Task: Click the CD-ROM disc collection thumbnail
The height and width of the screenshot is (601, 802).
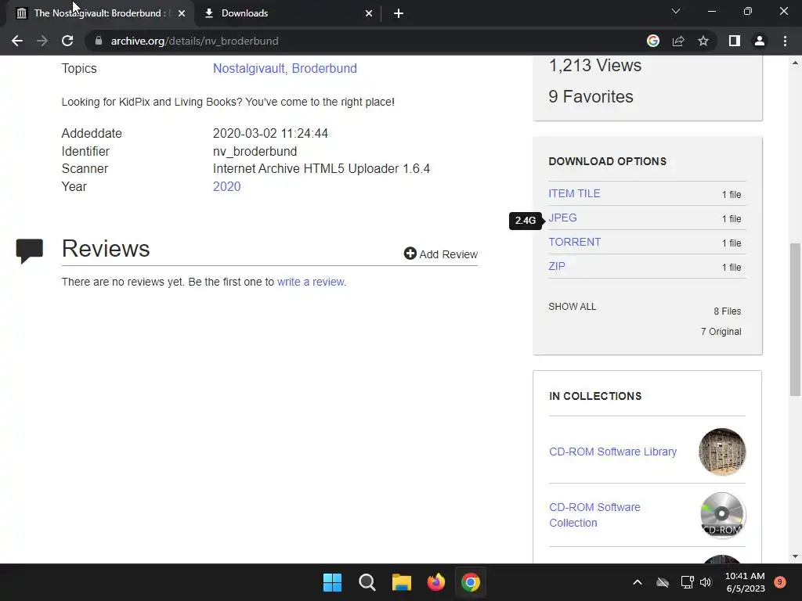Action: tap(721, 515)
